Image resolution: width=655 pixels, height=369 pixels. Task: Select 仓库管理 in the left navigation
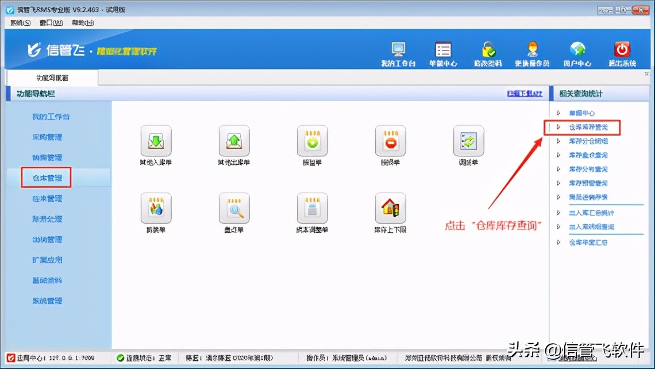coord(45,178)
